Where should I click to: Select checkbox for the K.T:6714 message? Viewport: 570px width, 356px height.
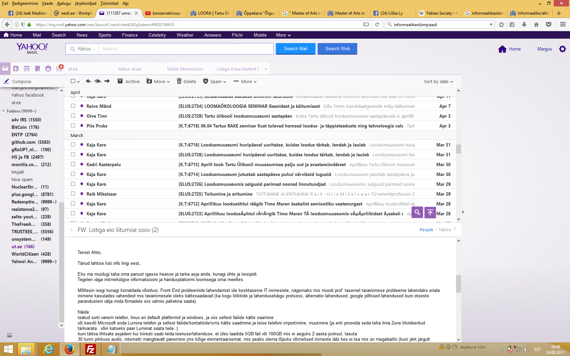pos(73,174)
